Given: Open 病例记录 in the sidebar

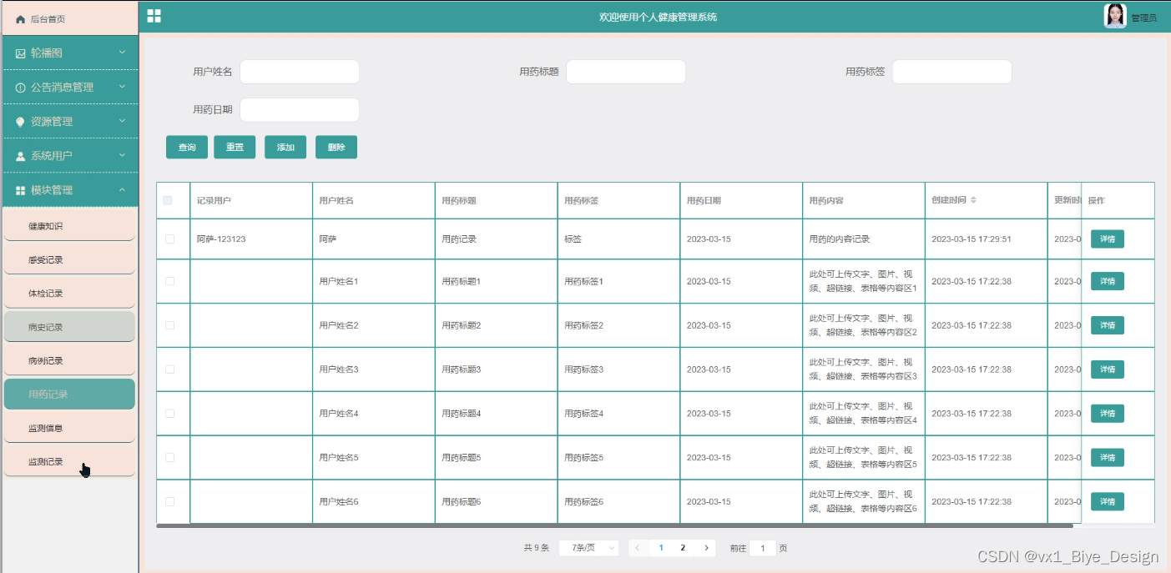Looking at the screenshot, I should pyautogui.click(x=69, y=360).
